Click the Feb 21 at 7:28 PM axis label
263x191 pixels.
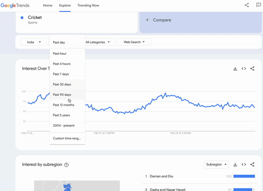[104, 133]
